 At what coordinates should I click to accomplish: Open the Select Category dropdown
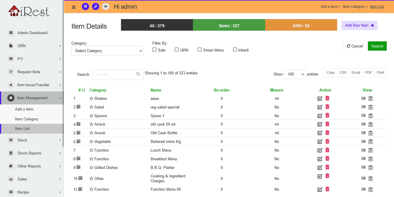point(107,51)
